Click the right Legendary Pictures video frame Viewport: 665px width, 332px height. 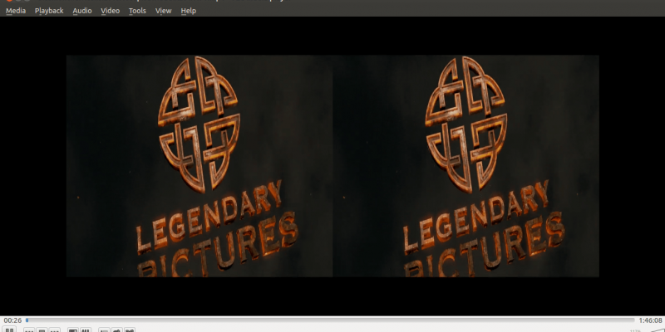click(x=465, y=166)
